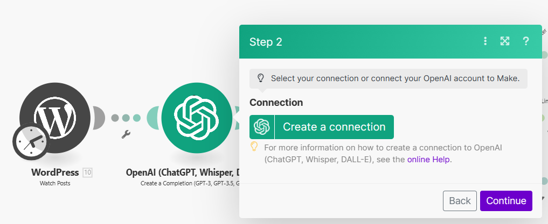This screenshot has width=548, height=224.
Task: Continue to the next step
Action: (x=506, y=201)
